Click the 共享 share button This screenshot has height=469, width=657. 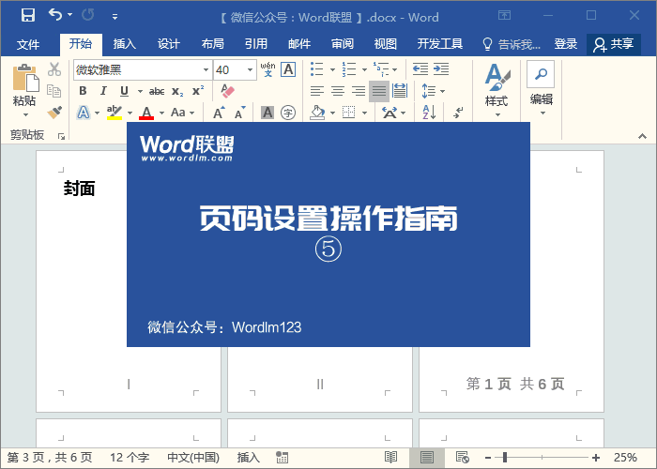point(614,44)
